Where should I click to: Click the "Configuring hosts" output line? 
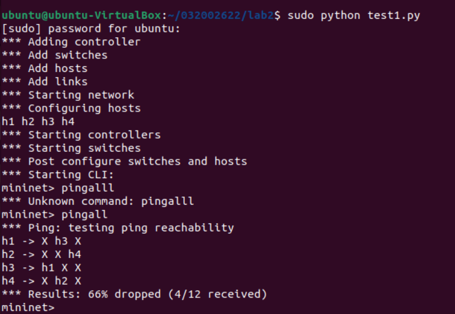point(71,108)
